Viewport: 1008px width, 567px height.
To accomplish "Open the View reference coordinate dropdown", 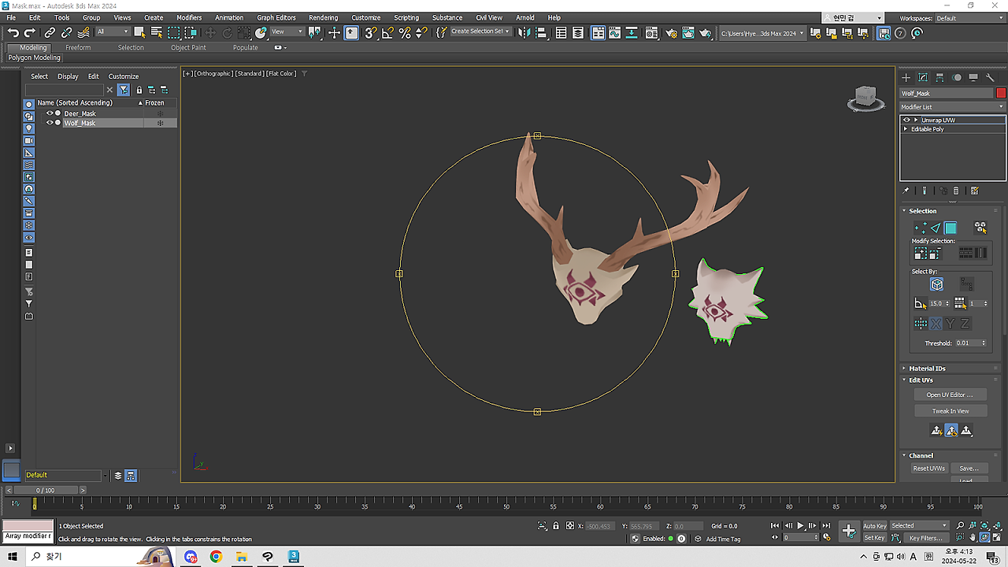I will click(x=287, y=32).
